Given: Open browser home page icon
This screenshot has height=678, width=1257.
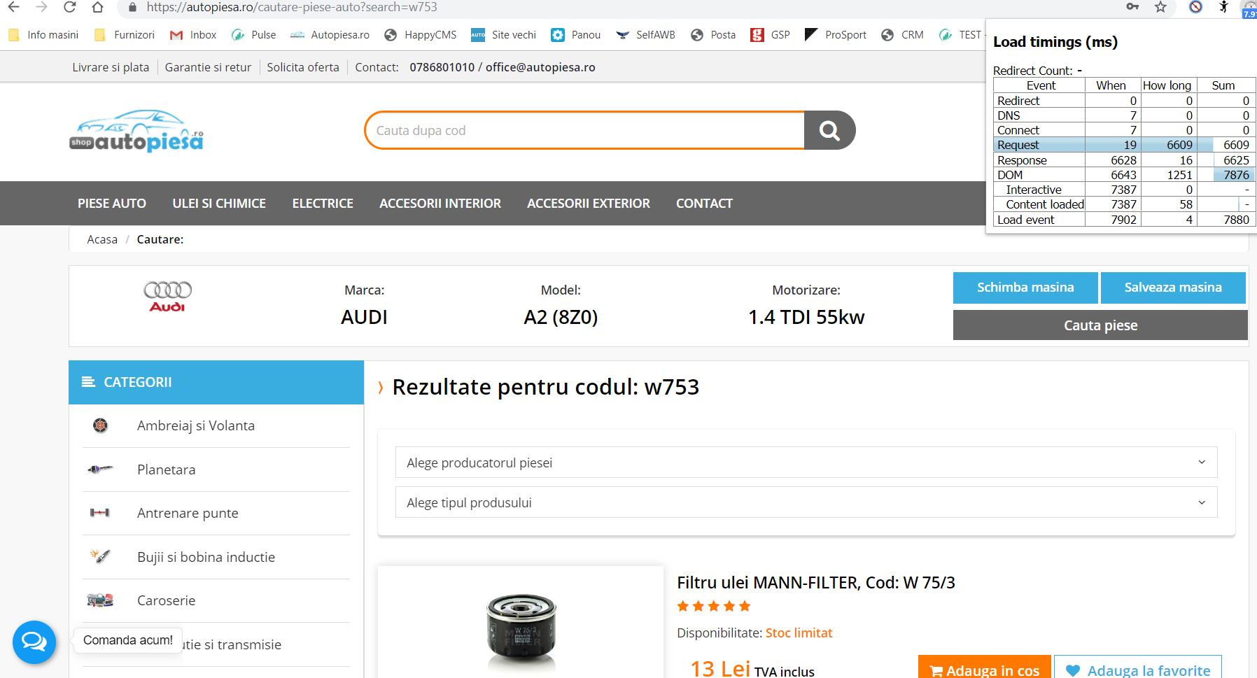Looking at the screenshot, I should [x=97, y=7].
